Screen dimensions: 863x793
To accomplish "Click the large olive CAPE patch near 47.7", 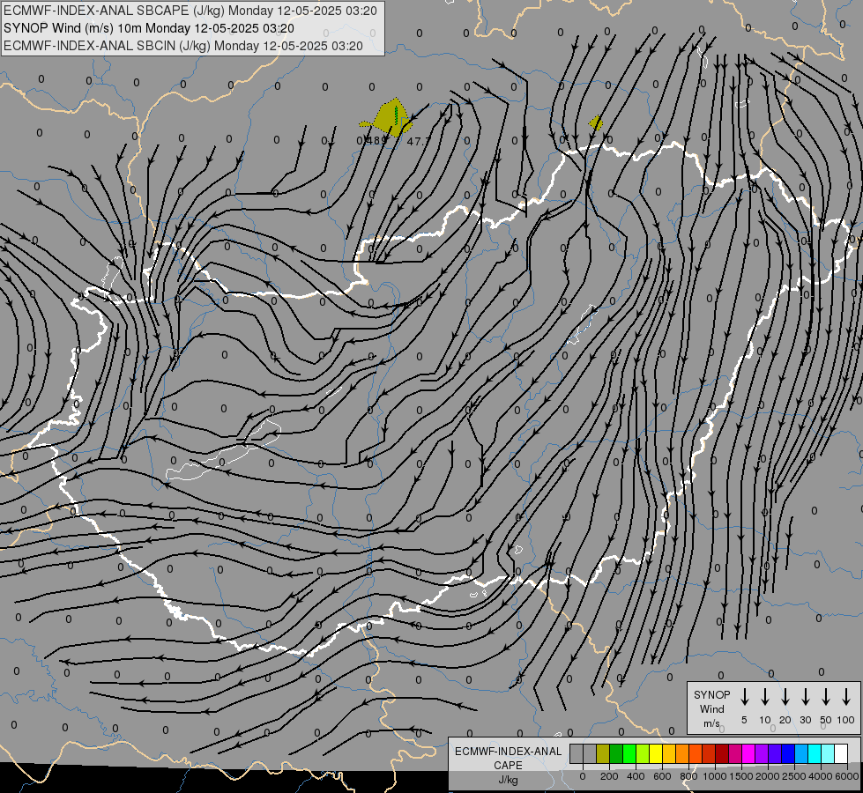I will (388, 119).
